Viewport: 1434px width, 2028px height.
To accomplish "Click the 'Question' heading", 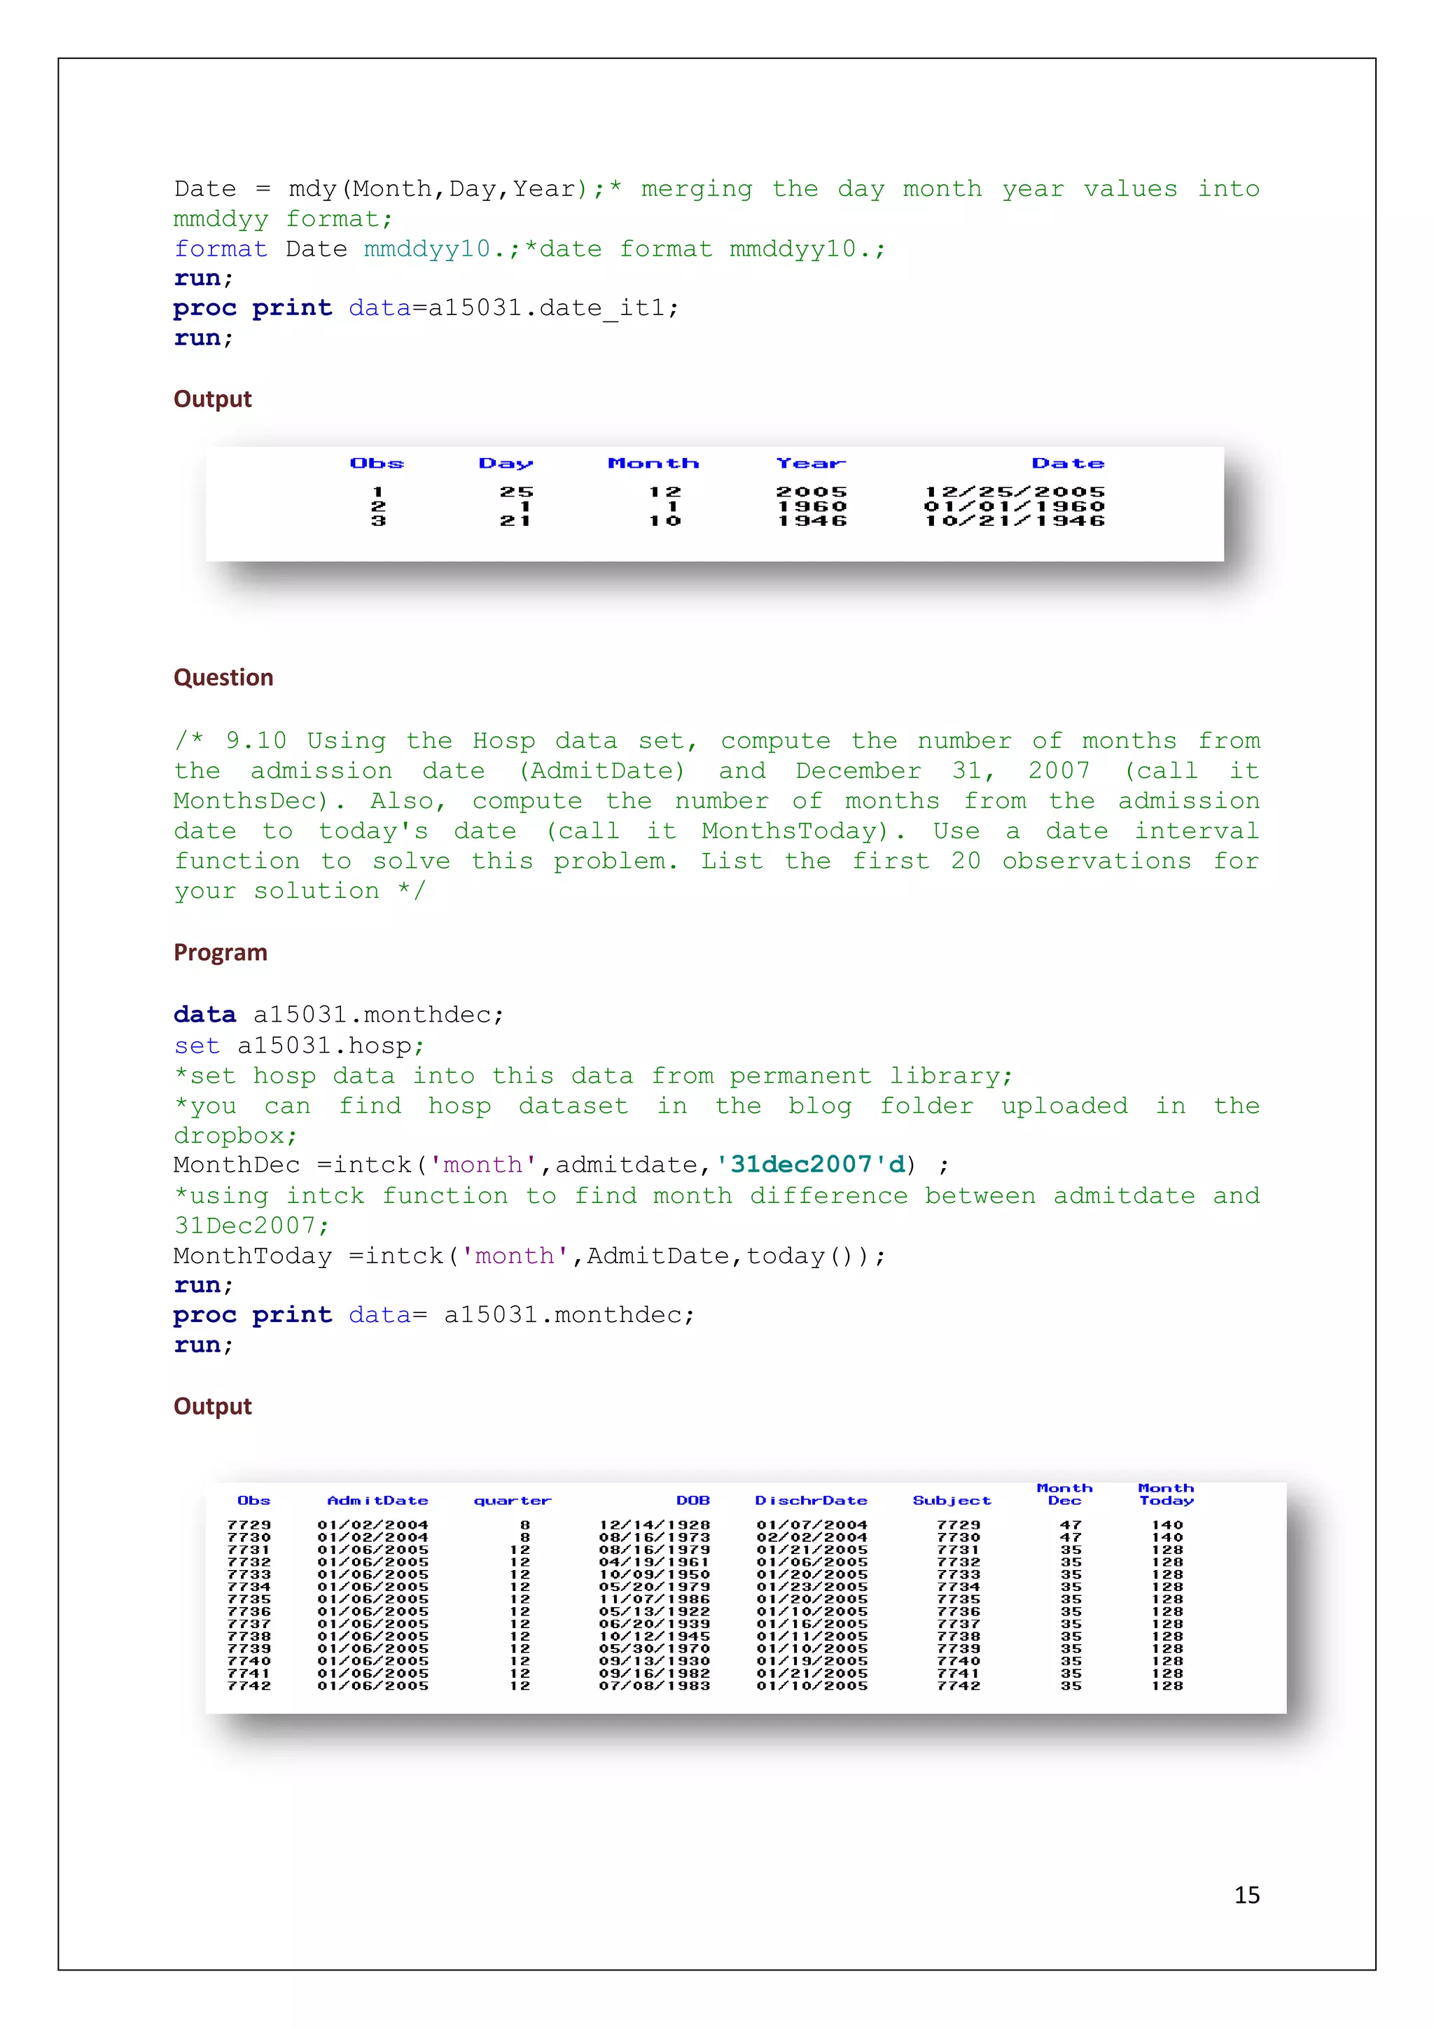I will [223, 677].
